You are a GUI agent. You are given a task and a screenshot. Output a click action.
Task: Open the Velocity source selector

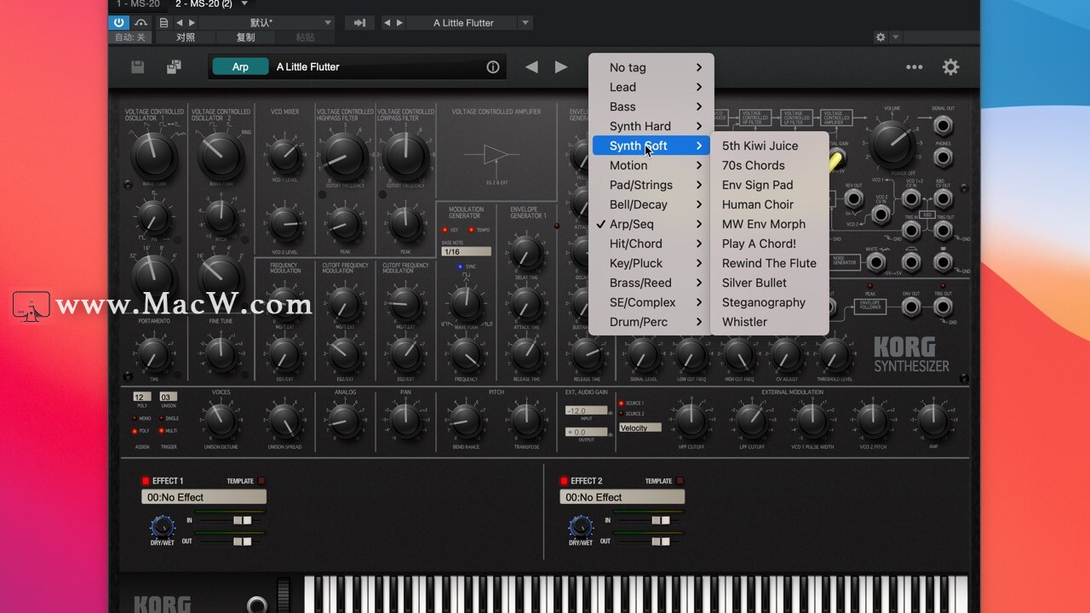pyautogui.click(x=640, y=427)
